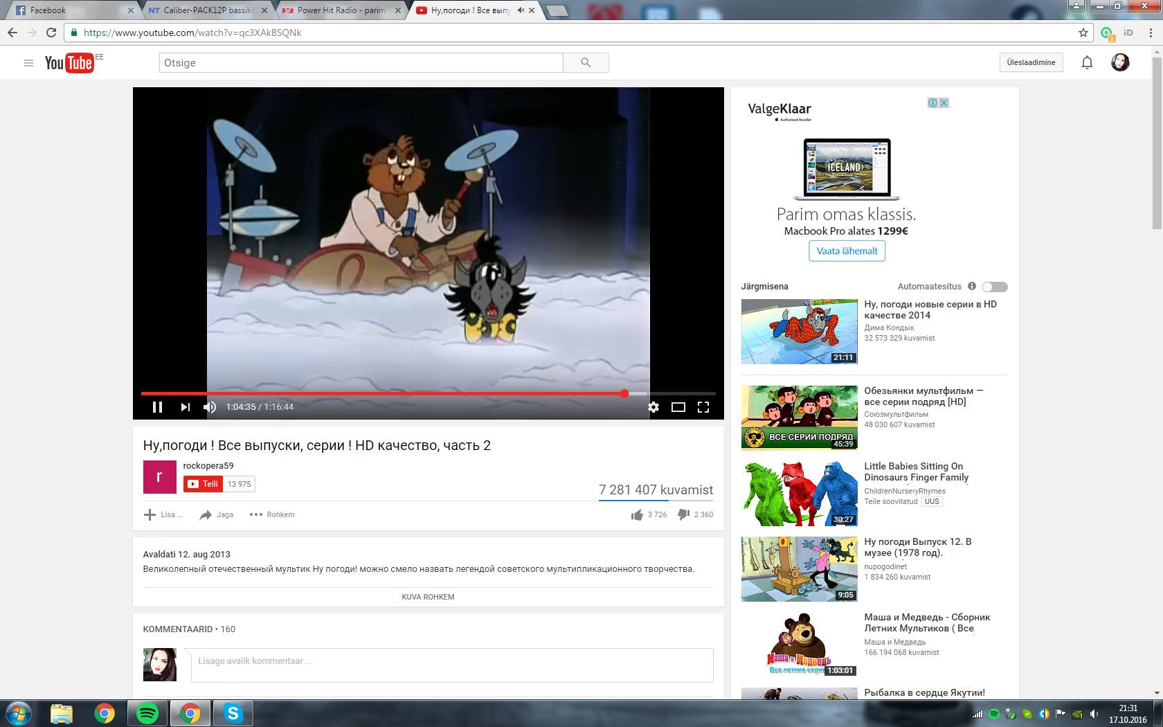Bookmark this page with the star
This screenshot has height=727, width=1163.
click(1083, 33)
